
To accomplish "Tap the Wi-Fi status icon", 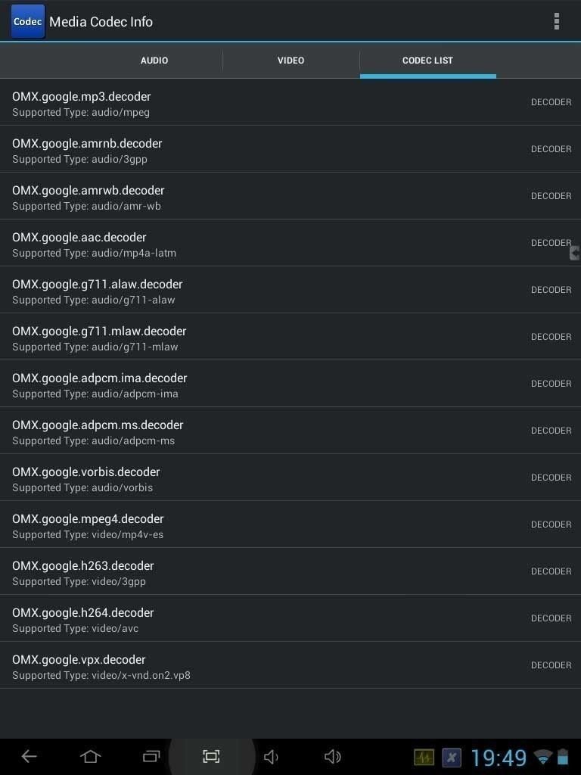I will [x=542, y=757].
